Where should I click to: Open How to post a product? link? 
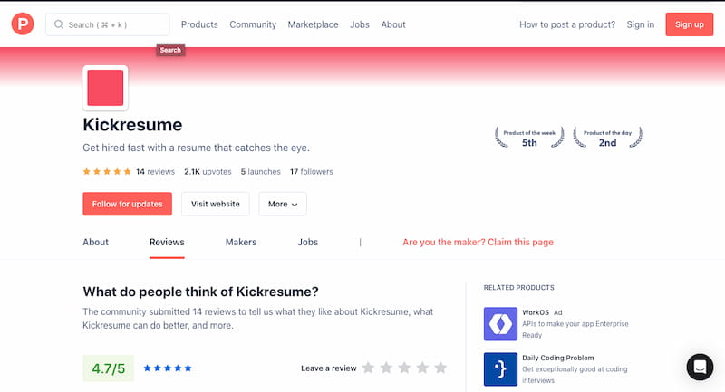coord(567,24)
